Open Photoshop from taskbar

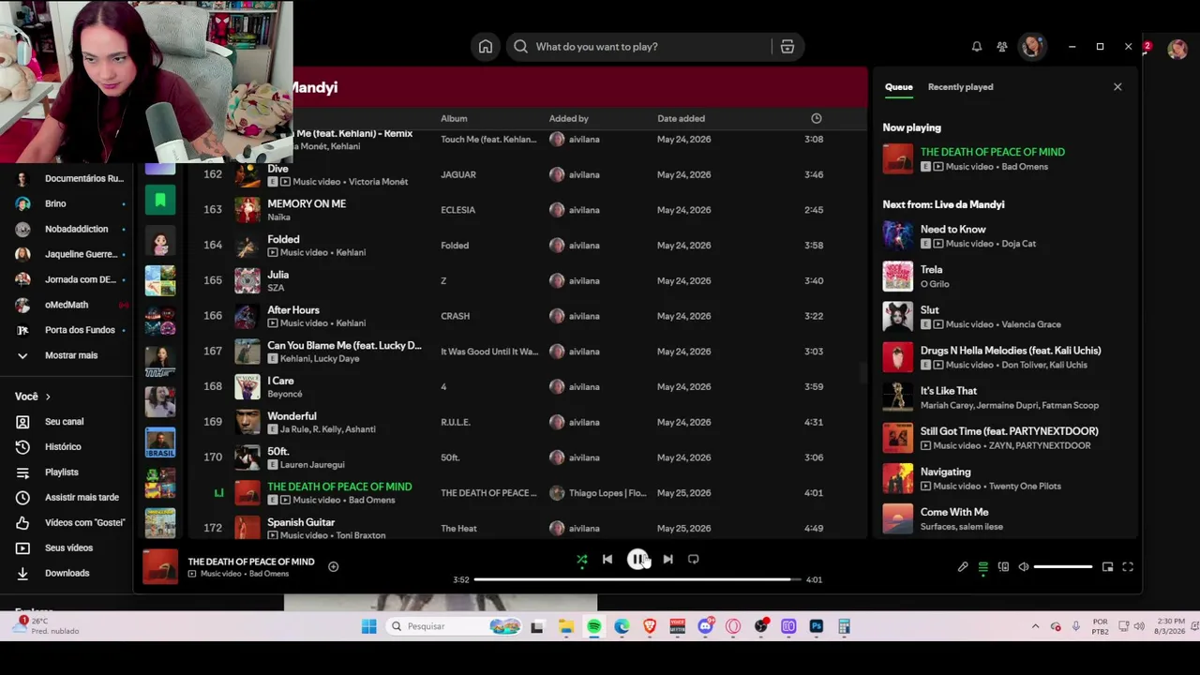tap(817, 627)
